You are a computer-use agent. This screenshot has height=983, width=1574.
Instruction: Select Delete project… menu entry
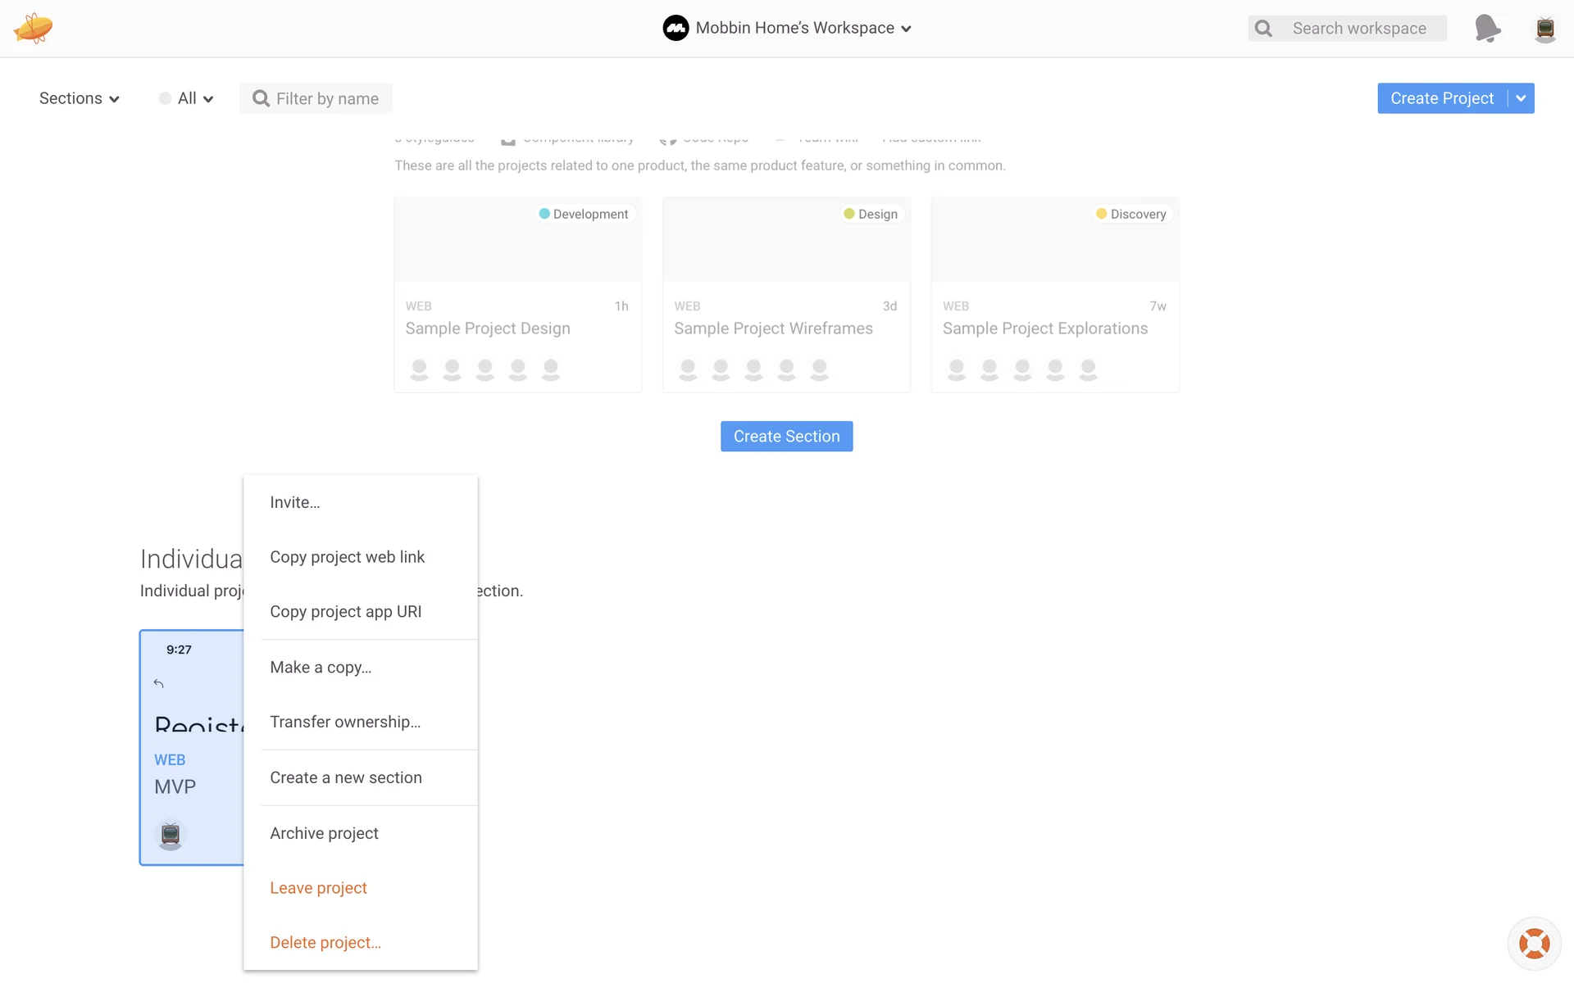click(325, 942)
